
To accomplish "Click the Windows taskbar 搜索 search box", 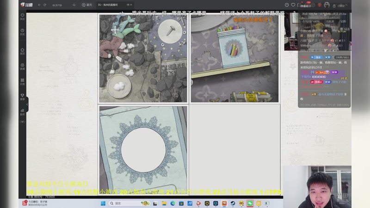I will [129, 203].
